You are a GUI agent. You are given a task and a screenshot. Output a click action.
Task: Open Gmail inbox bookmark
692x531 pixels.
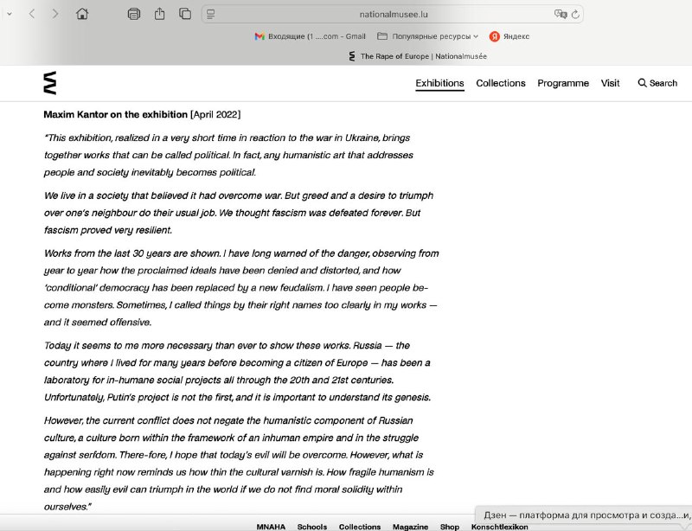click(x=311, y=36)
